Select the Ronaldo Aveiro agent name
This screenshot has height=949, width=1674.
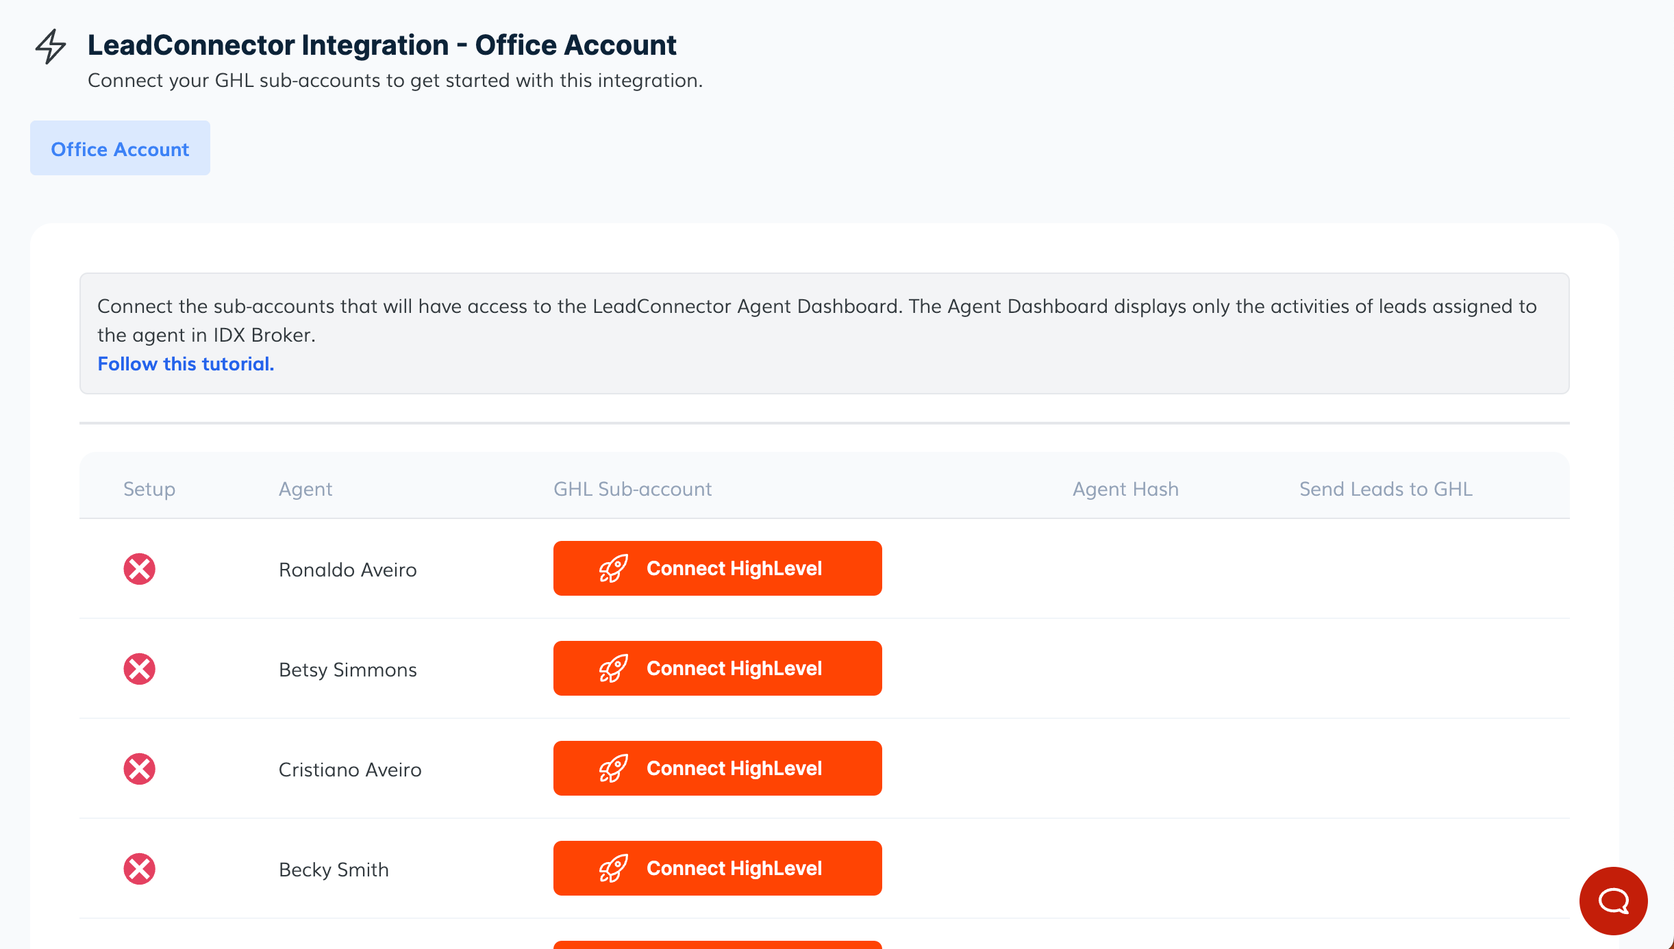(x=347, y=570)
